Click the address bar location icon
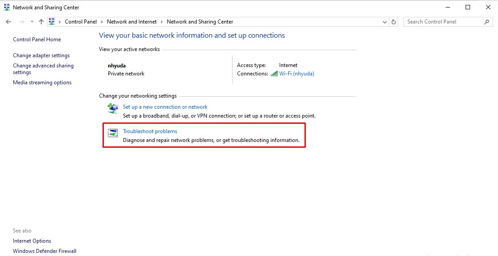The width and height of the screenshot is (498, 256). coord(52,22)
